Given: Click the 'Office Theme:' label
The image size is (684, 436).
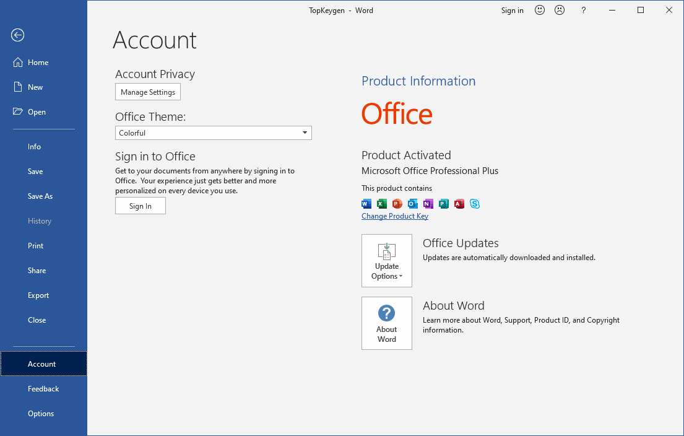Looking at the screenshot, I should (x=150, y=116).
